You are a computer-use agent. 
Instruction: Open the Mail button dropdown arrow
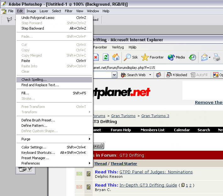point(209,58)
